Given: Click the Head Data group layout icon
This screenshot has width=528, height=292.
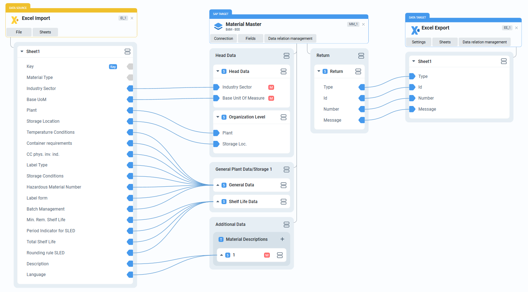Looking at the screenshot, I should tap(287, 55).
